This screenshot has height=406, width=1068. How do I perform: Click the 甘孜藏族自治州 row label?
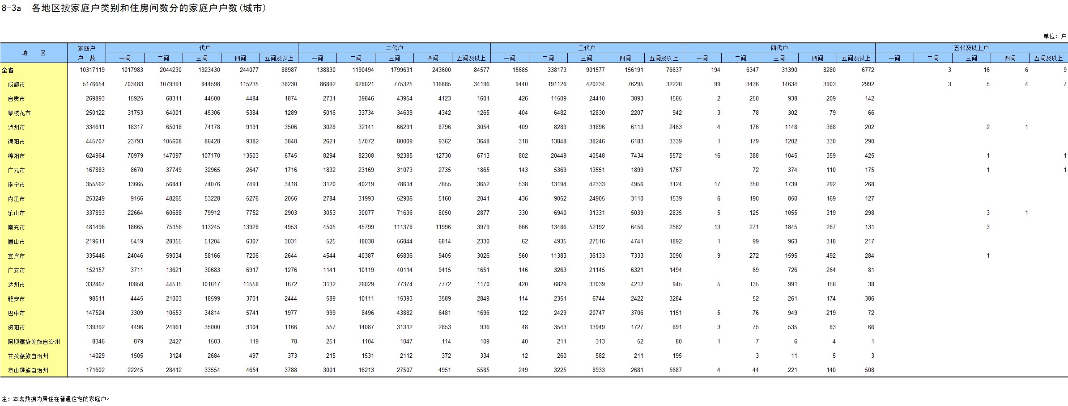28,356
